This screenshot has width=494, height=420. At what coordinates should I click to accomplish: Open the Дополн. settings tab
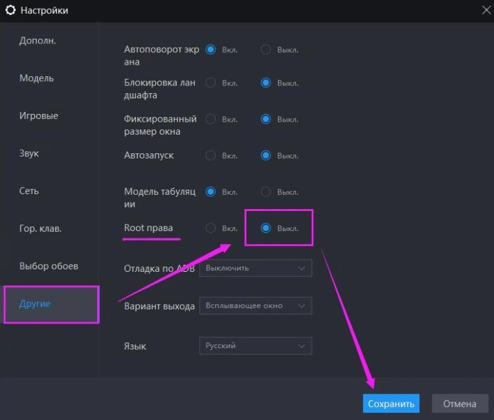38,41
